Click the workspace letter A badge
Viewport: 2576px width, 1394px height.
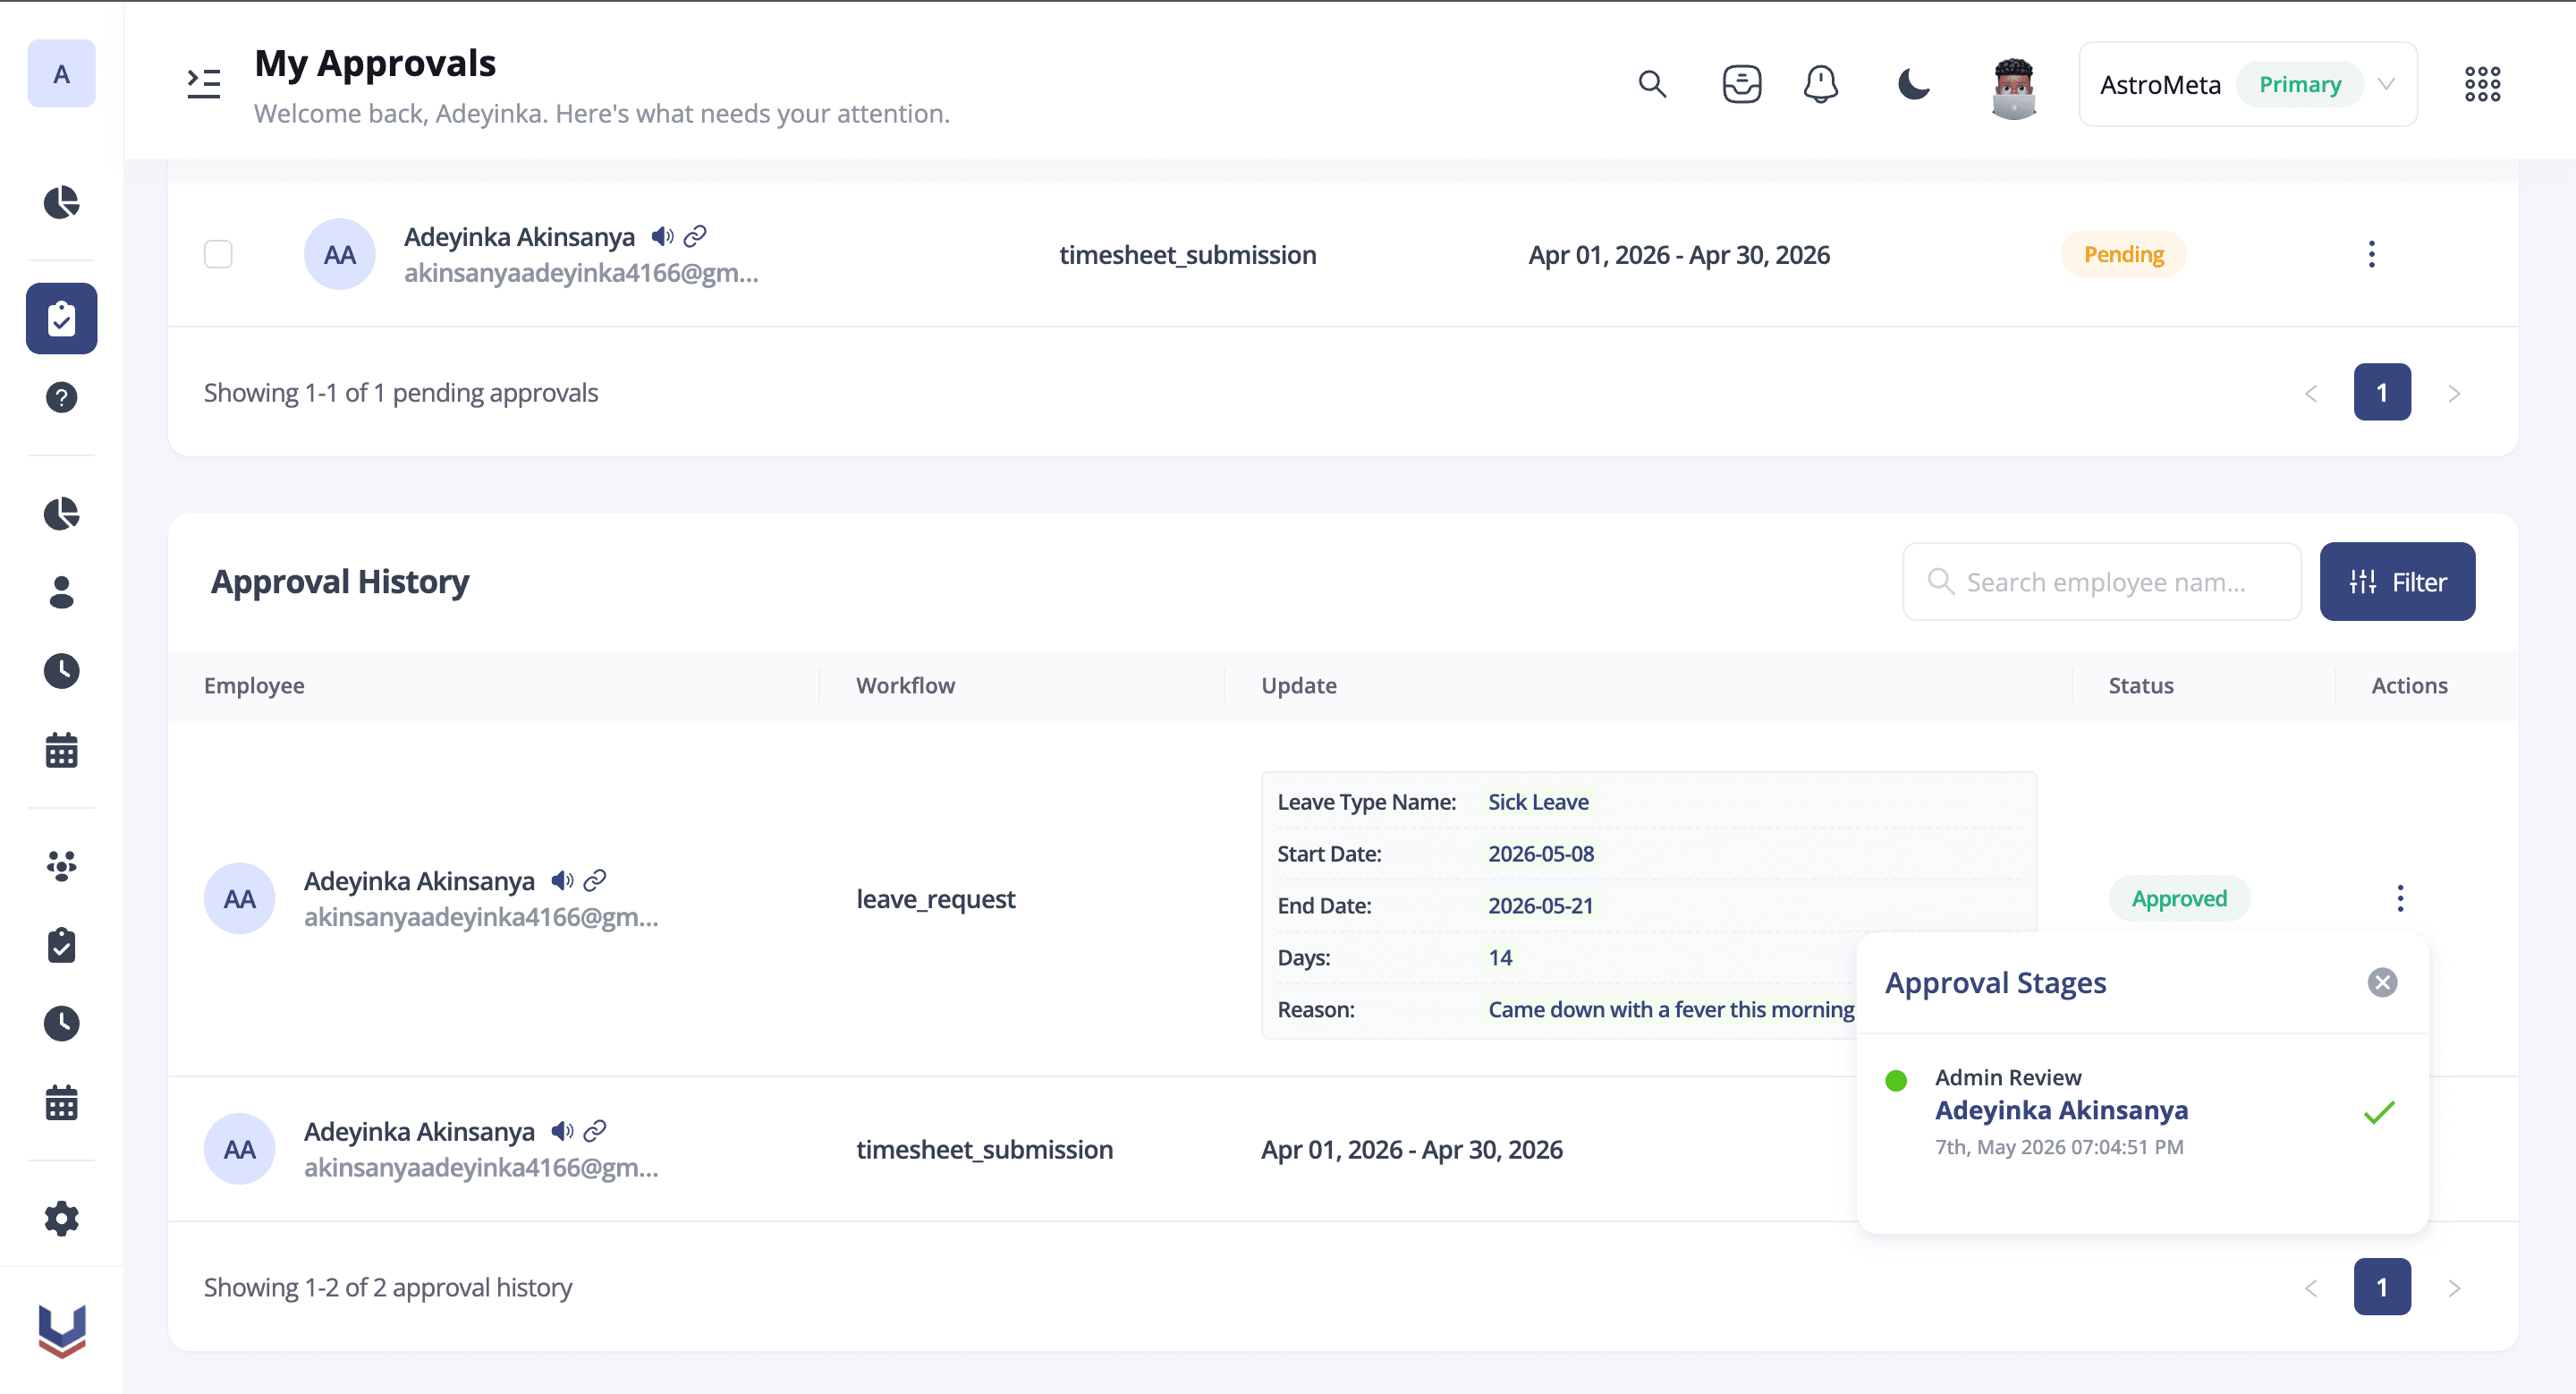pos(61,74)
